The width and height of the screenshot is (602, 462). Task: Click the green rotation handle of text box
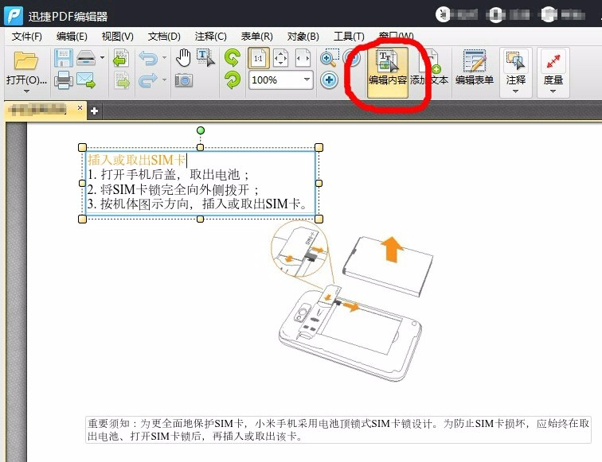tap(201, 130)
